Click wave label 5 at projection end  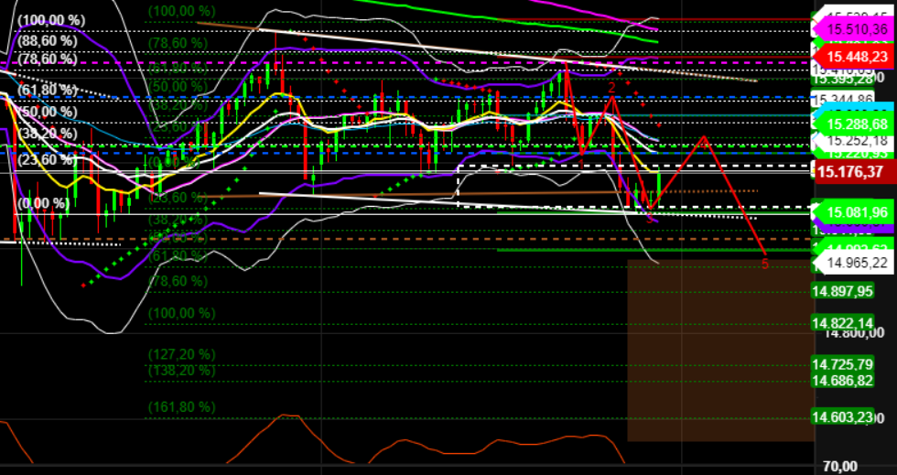pos(765,264)
